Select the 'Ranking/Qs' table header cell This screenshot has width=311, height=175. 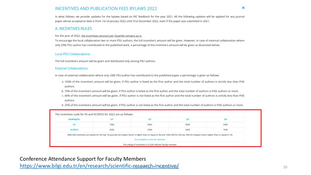tap(74, 119)
